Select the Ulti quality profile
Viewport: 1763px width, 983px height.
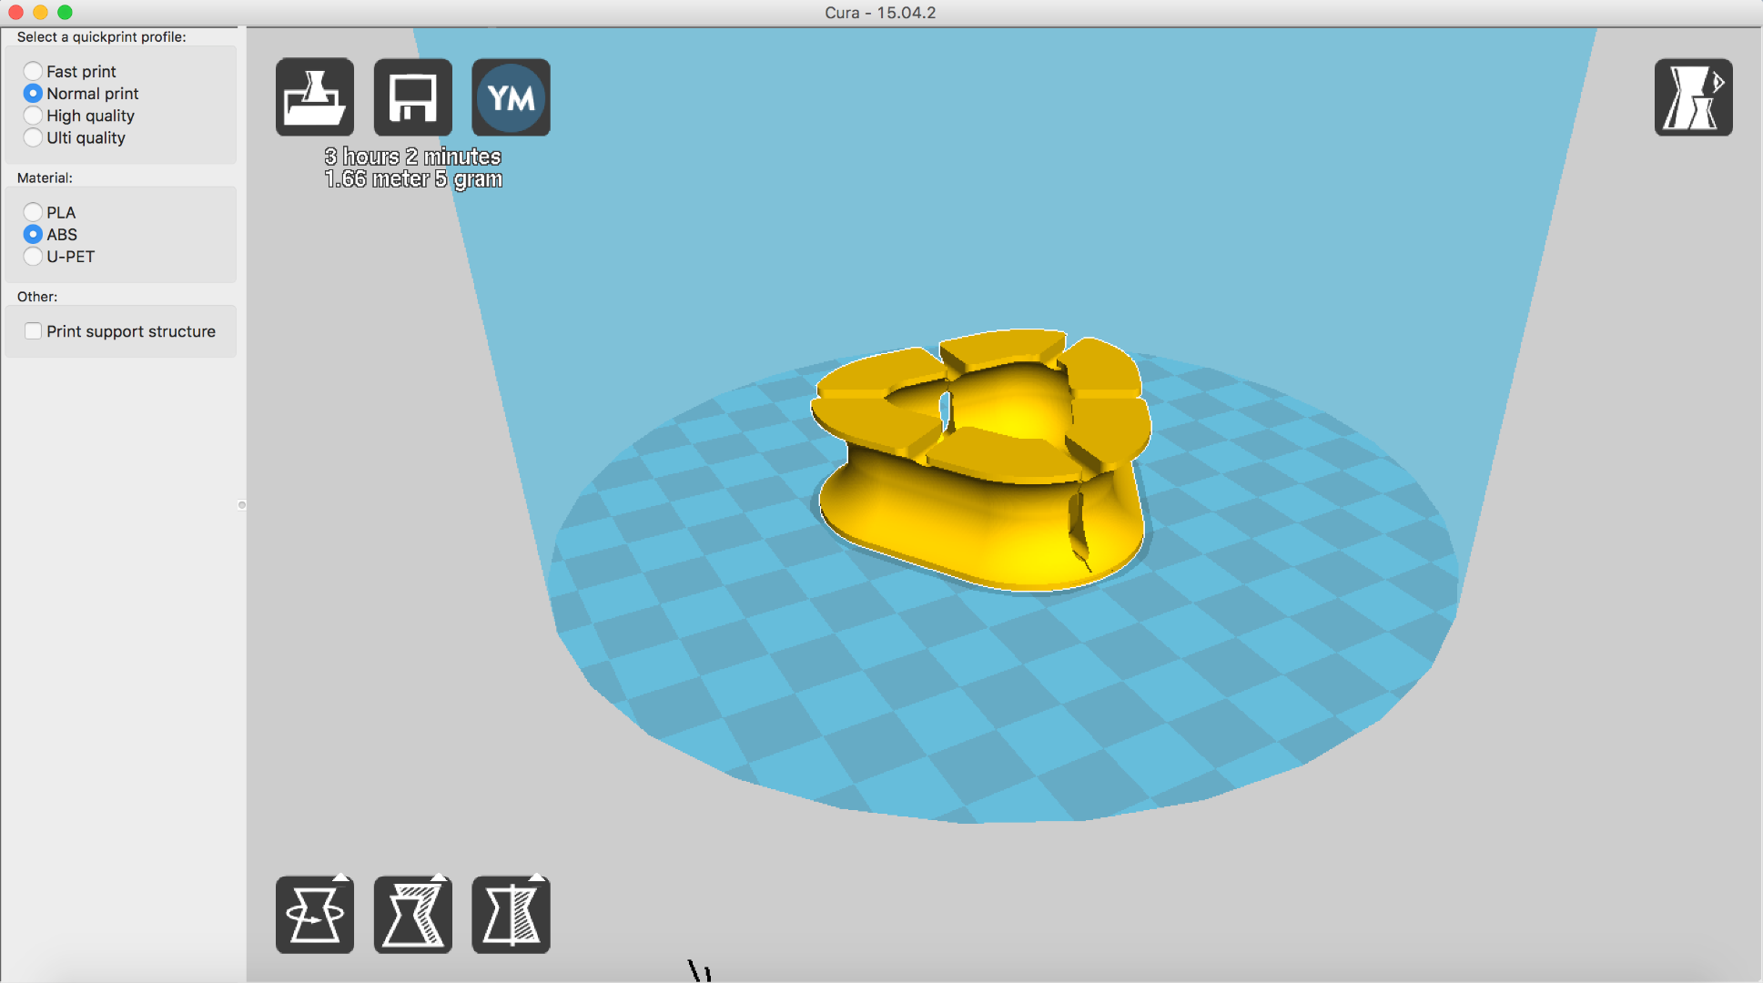pyautogui.click(x=34, y=137)
